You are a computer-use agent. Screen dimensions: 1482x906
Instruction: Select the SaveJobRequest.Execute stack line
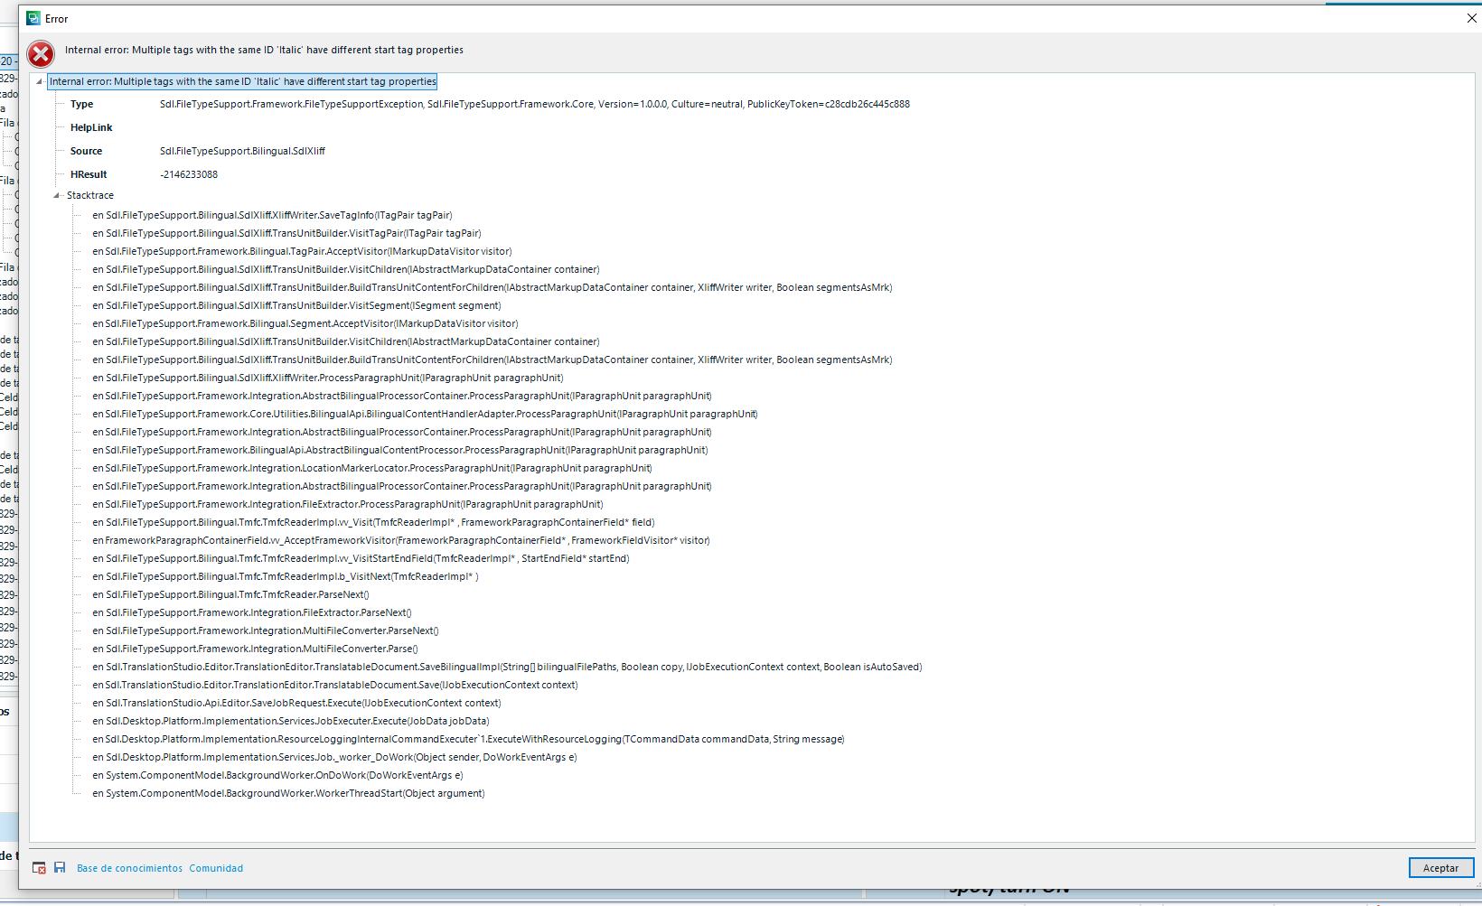point(296,703)
